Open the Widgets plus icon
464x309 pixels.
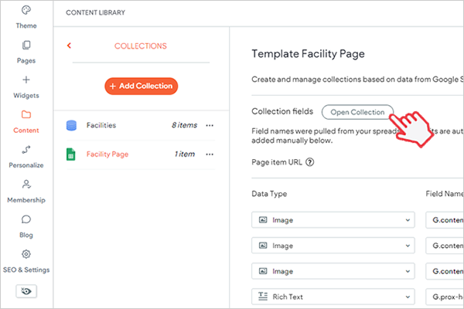(x=26, y=80)
